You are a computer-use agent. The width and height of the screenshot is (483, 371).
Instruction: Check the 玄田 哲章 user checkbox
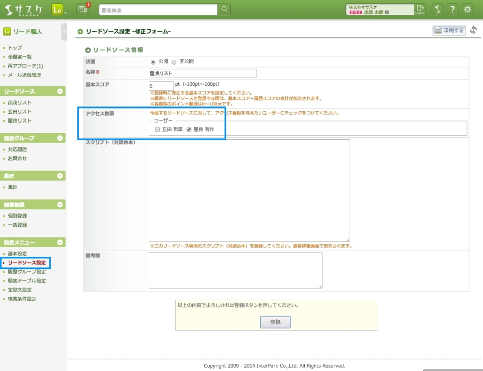point(157,130)
